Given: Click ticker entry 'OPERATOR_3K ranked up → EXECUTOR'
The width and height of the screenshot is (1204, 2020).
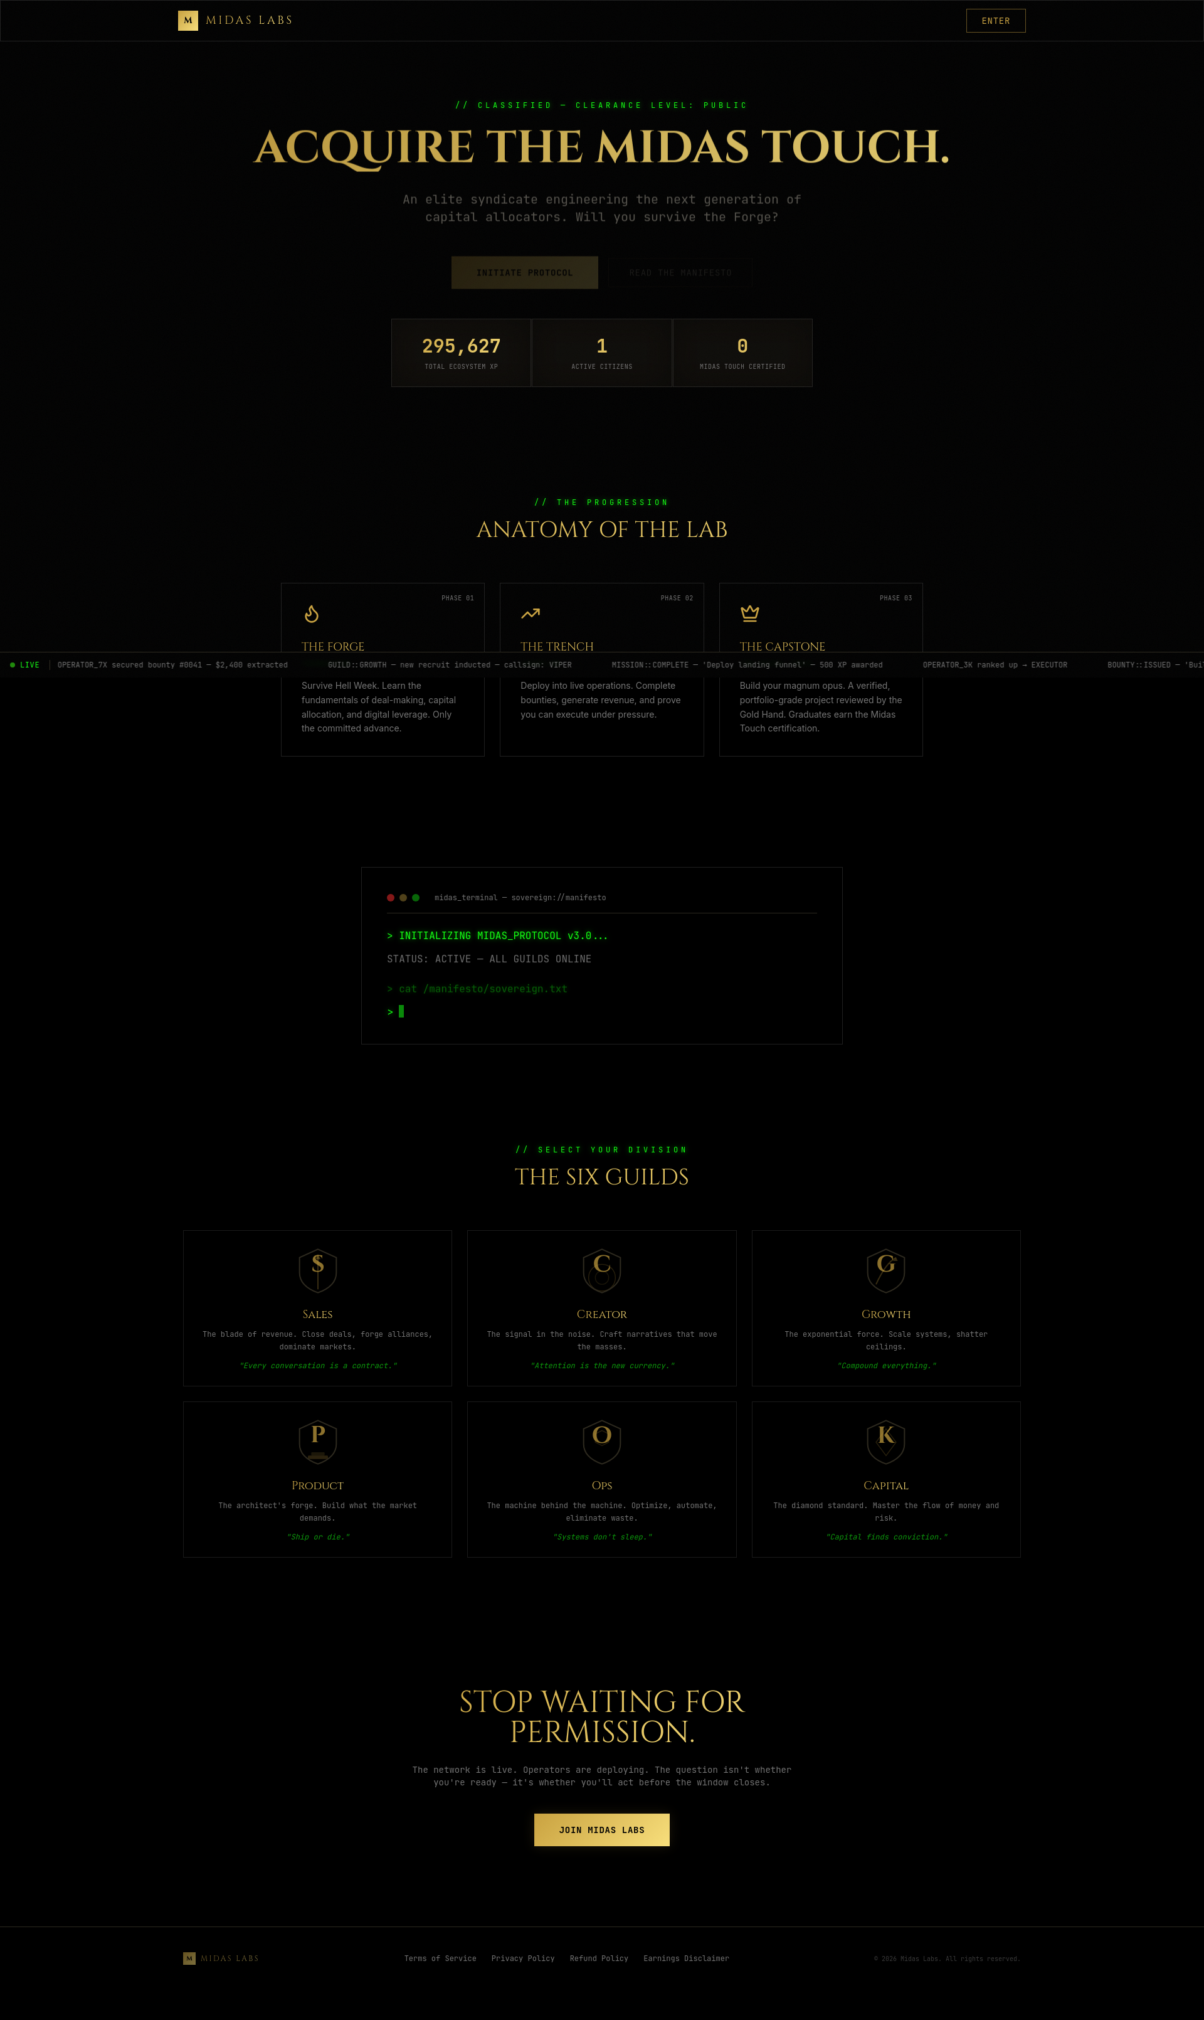Looking at the screenshot, I should click(995, 665).
